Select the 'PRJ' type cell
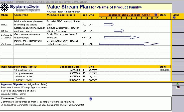184x112 pixels. pyautogui.click(x=84, y=36)
